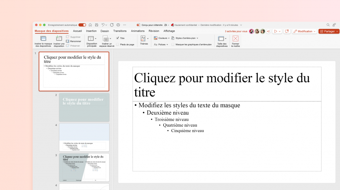Start slideshow with the play button

pos(275,32)
